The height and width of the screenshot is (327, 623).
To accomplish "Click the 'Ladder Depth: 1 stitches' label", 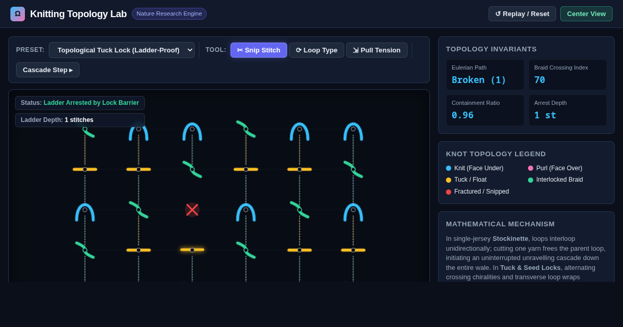I will tap(57, 120).
